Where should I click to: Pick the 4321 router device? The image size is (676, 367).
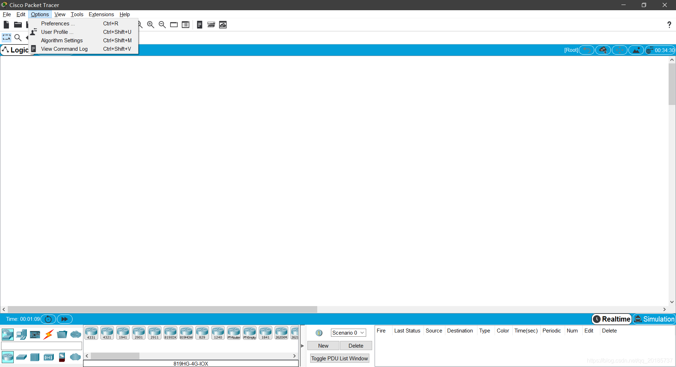click(107, 333)
